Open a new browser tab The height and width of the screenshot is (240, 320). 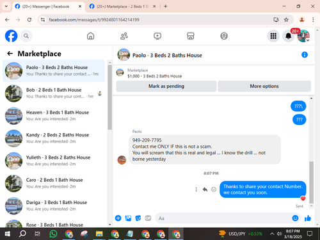166,6
